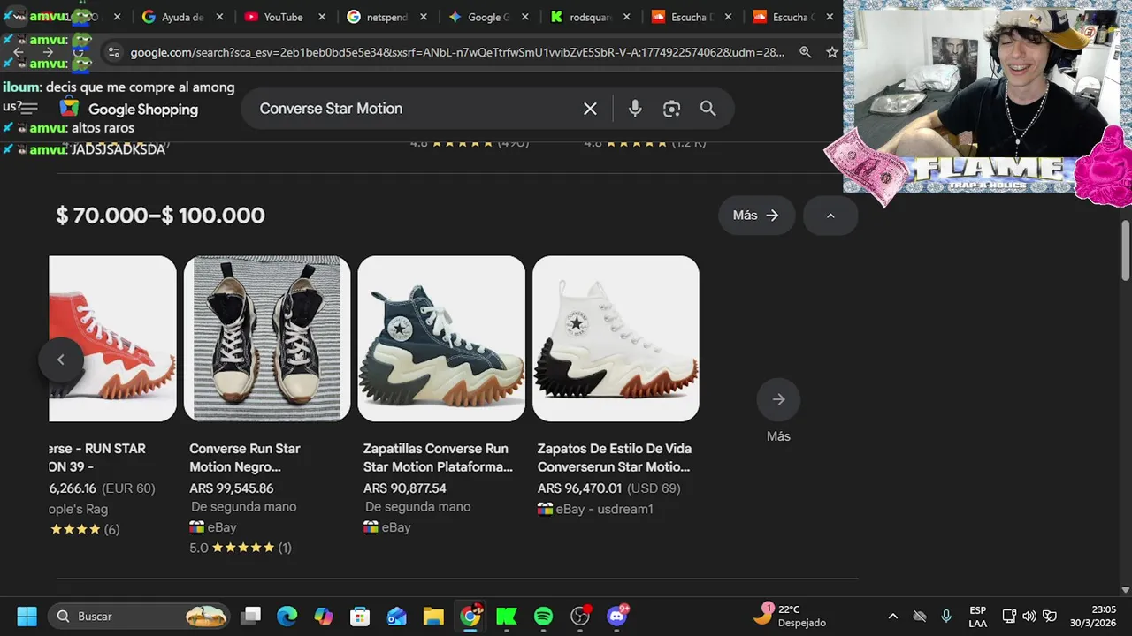The height and width of the screenshot is (636, 1132).
Task: Launch Microsoft Edge from the taskbar
Action: point(287,616)
